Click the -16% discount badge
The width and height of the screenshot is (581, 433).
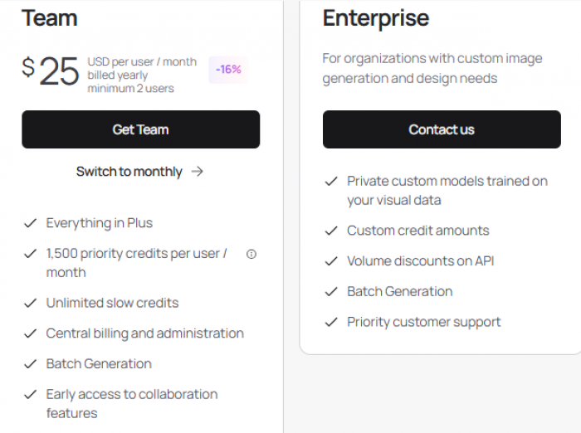coord(228,70)
